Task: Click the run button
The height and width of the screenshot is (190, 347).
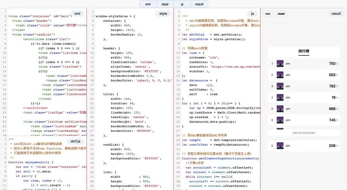Action: 268,14
